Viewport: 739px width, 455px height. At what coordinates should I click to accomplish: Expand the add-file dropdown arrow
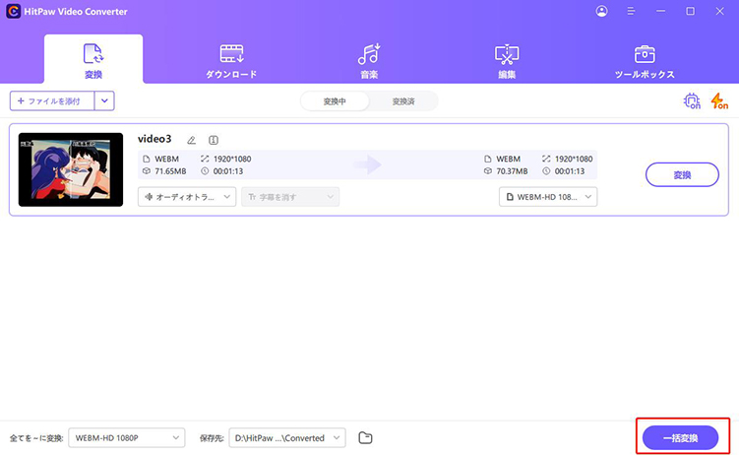[x=104, y=100]
